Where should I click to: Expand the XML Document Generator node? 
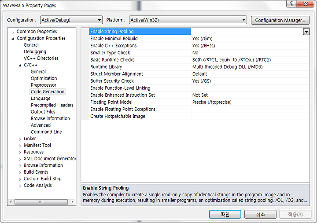point(20,159)
